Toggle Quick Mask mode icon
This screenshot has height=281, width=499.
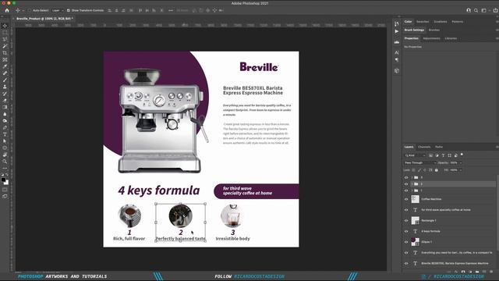pos(5,190)
